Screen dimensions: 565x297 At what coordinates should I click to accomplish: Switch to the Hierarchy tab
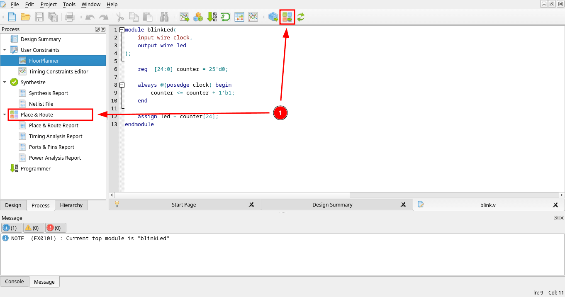point(71,205)
